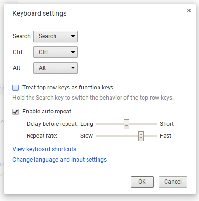Click the Hold the Search key hint text

(x=93, y=98)
